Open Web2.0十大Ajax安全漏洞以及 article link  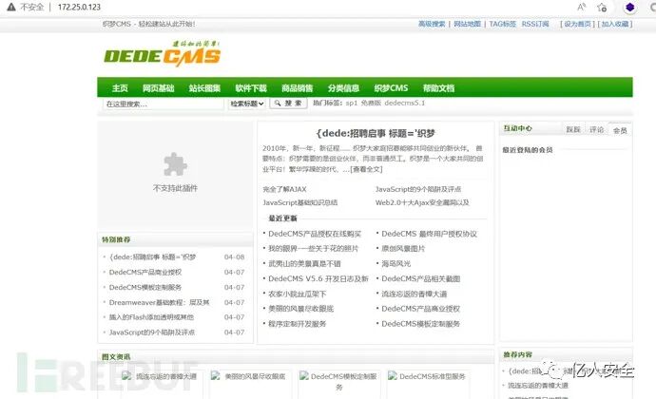(422, 202)
